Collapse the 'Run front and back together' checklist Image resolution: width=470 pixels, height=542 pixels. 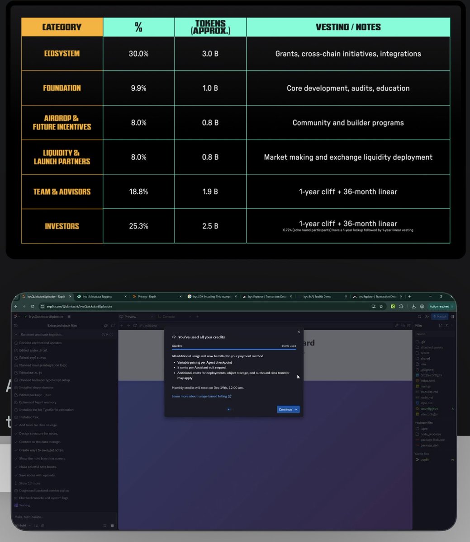point(15,334)
